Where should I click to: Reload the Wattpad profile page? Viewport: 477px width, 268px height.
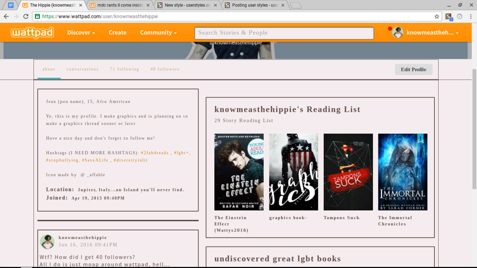tap(26, 17)
